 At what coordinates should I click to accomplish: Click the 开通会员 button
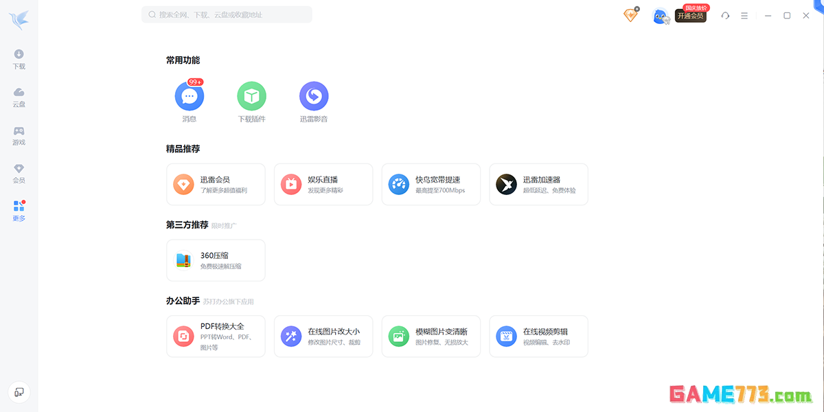(690, 16)
